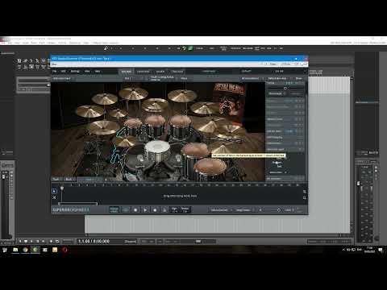Viewport: 387px width, 290px height.
Task: Adjust the level knob in properties panel
Action: click(285, 88)
